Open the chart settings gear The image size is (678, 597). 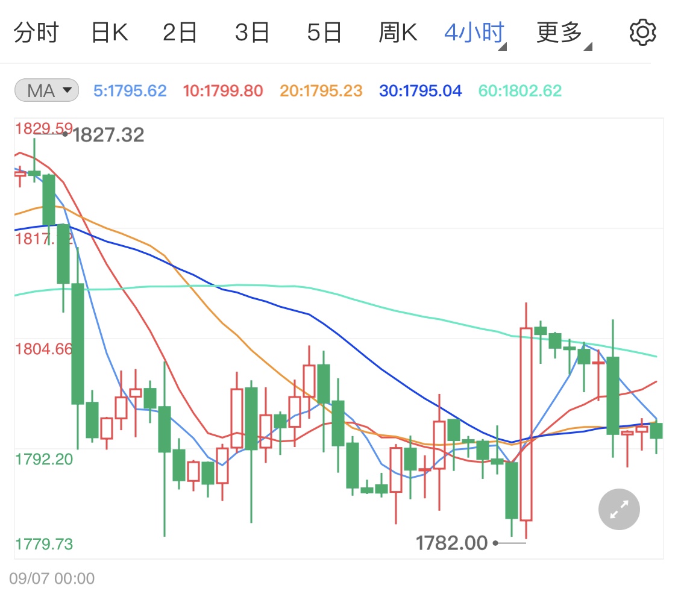[642, 32]
